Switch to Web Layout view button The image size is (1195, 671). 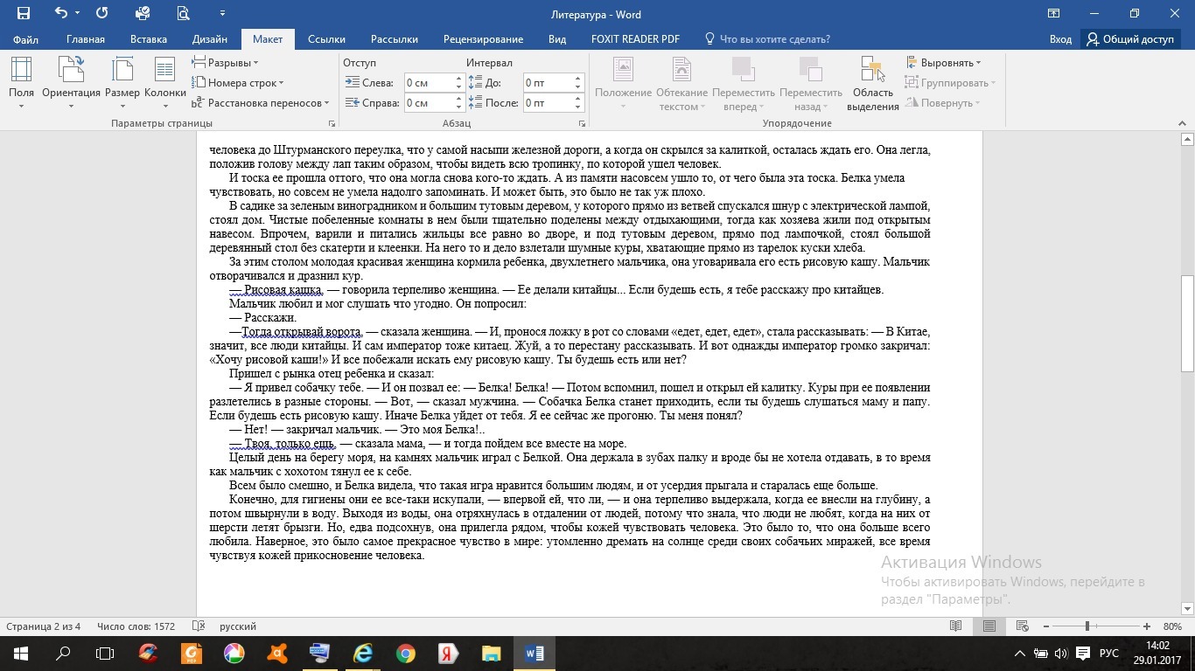click(1022, 626)
